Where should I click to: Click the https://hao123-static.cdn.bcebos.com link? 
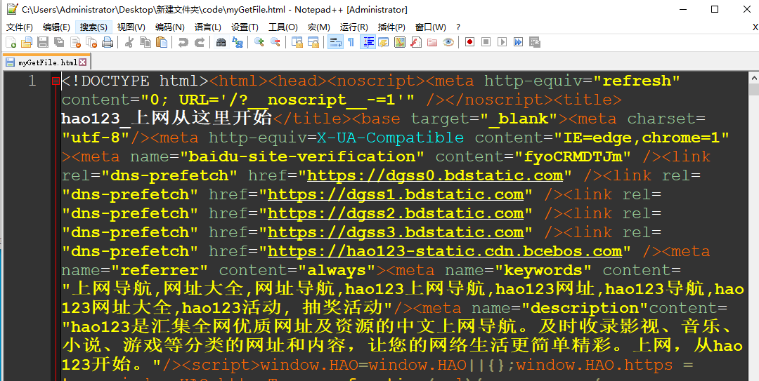445,251
